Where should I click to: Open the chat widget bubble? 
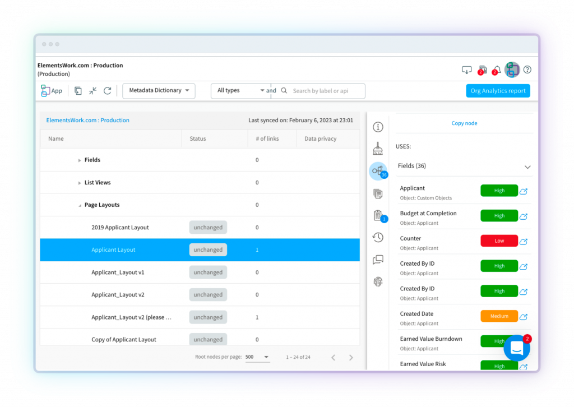[x=516, y=348]
